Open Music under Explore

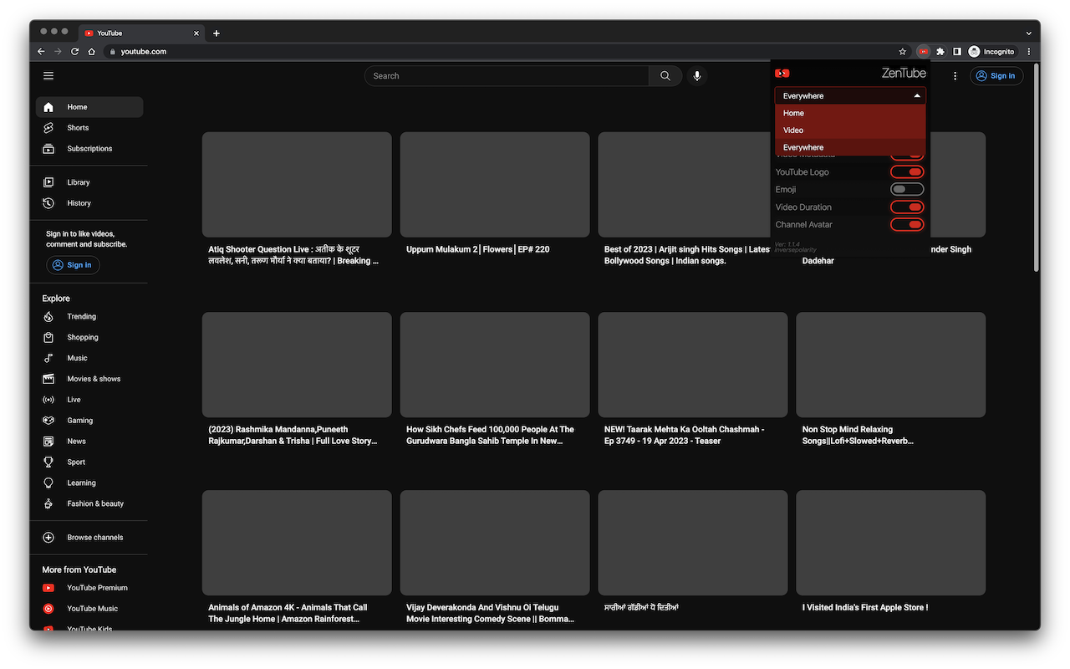pyautogui.click(x=89, y=358)
